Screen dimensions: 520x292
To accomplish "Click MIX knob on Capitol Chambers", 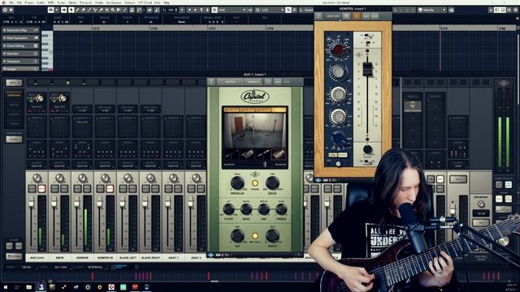I will point(237,236).
